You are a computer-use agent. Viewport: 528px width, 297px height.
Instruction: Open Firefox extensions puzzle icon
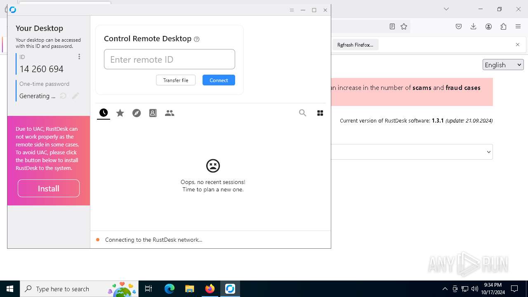(x=503, y=26)
